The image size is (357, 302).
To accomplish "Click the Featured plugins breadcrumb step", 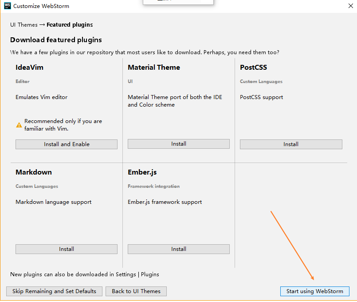I will pos(70,24).
